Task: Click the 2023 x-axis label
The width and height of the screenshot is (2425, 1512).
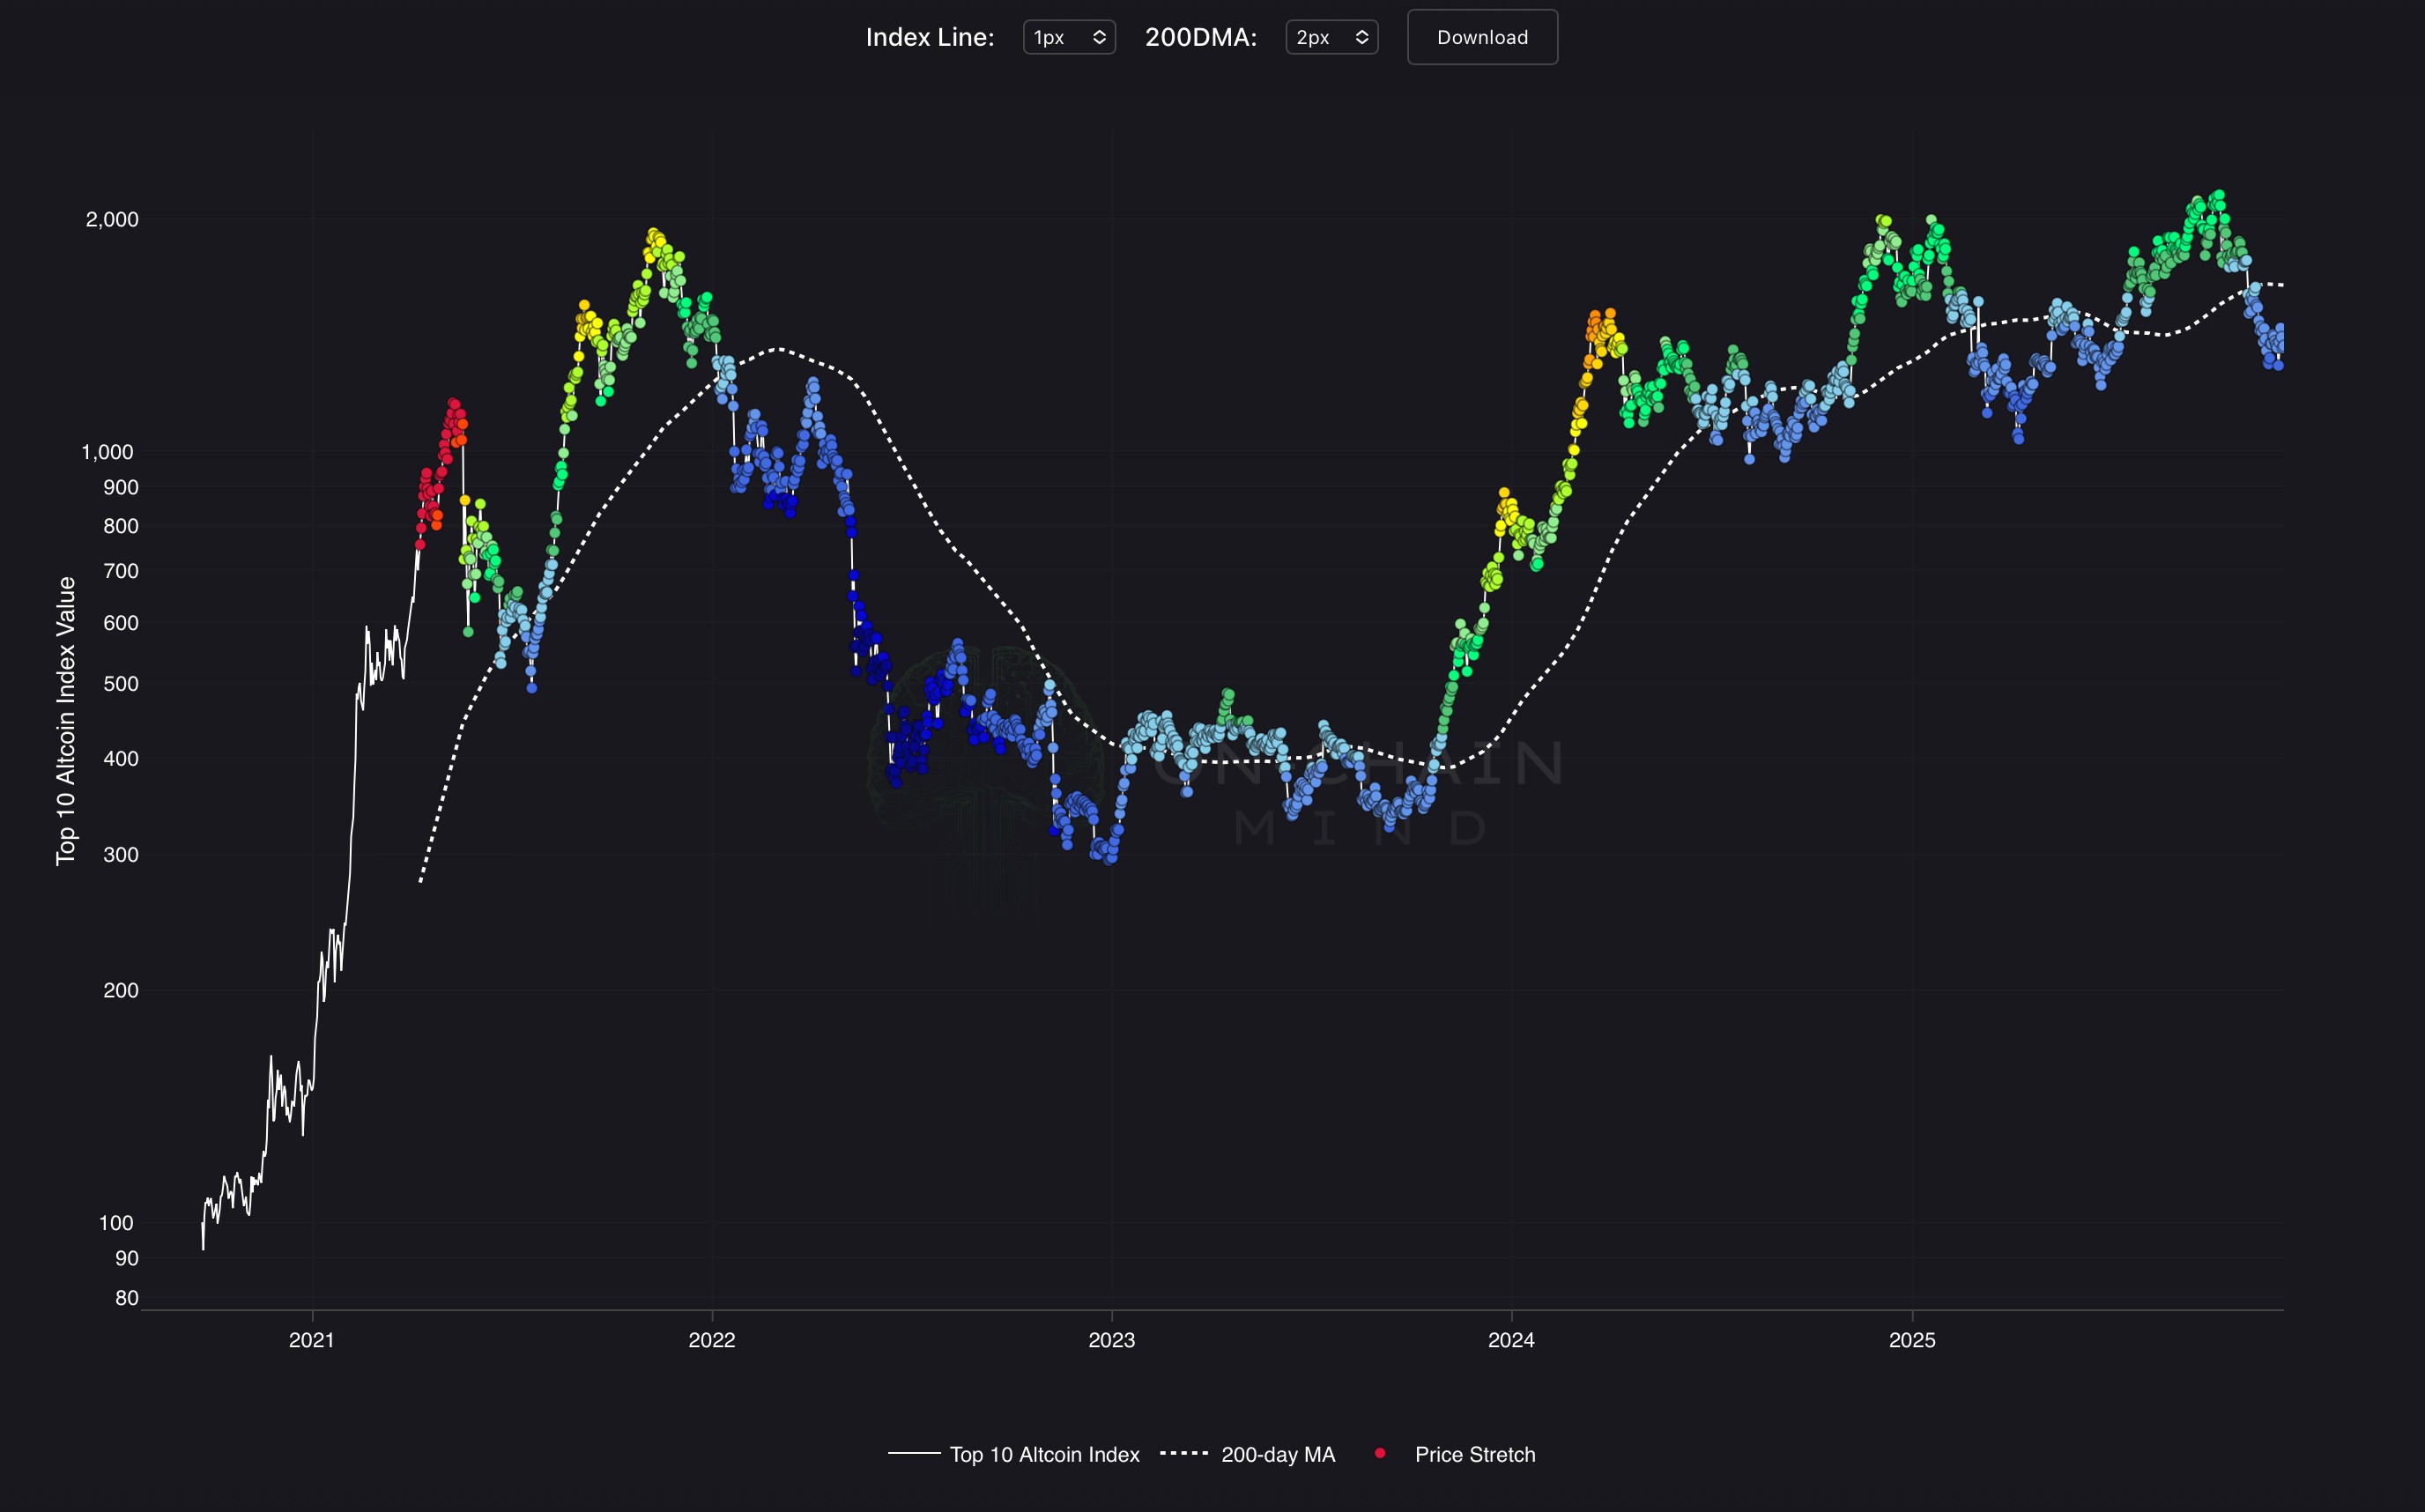Action: click(1111, 1340)
